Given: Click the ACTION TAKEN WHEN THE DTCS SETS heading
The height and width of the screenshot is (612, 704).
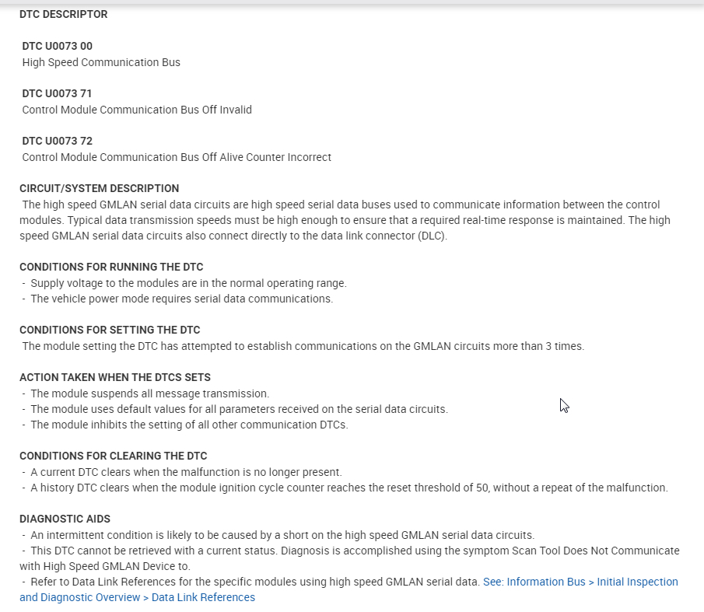Looking at the screenshot, I should [115, 377].
